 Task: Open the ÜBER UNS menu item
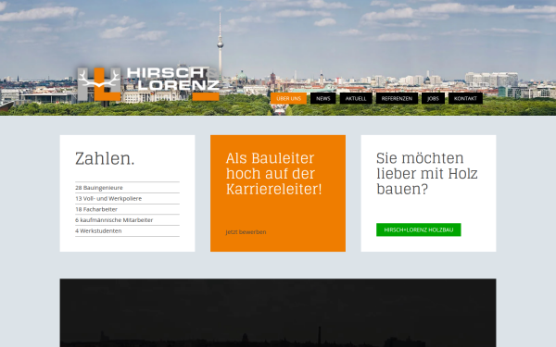click(288, 98)
